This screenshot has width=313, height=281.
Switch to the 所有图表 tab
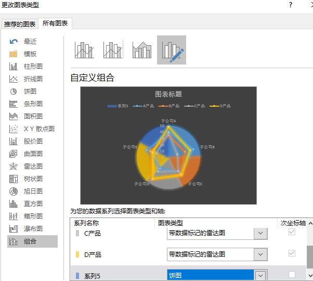(x=55, y=23)
